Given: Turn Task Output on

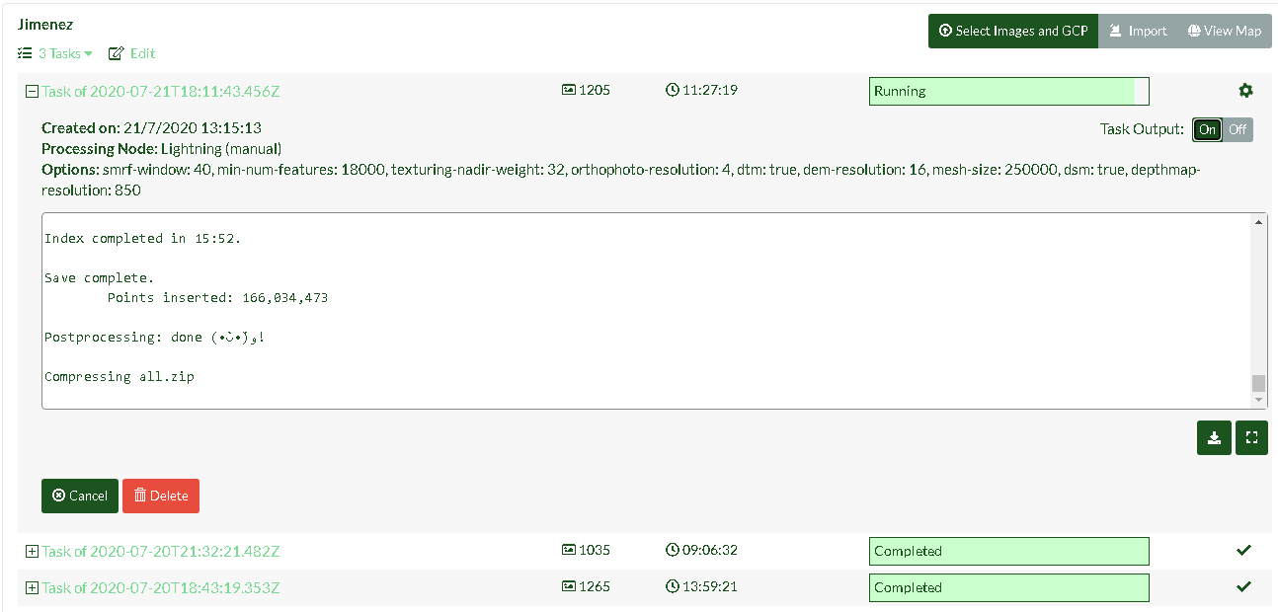Looking at the screenshot, I should 1207,129.
